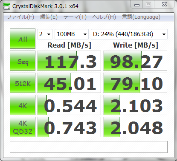Open the 100MB test size dropdown
The width and height of the screenshot is (177, 161).
[72, 34]
